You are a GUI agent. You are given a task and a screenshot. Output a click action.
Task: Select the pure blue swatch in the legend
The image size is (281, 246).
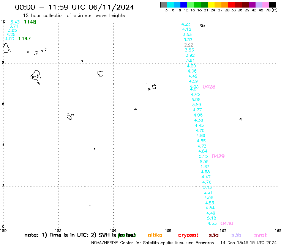[184, 5]
